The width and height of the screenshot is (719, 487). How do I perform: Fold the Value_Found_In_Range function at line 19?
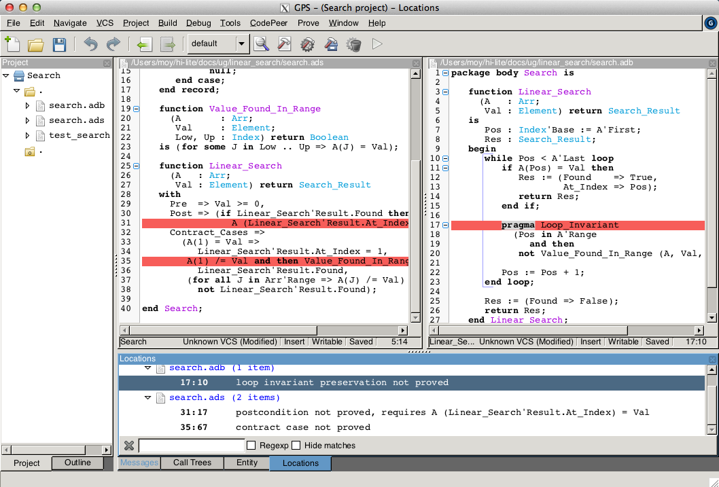pyautogui.click(x=136, y=109)
